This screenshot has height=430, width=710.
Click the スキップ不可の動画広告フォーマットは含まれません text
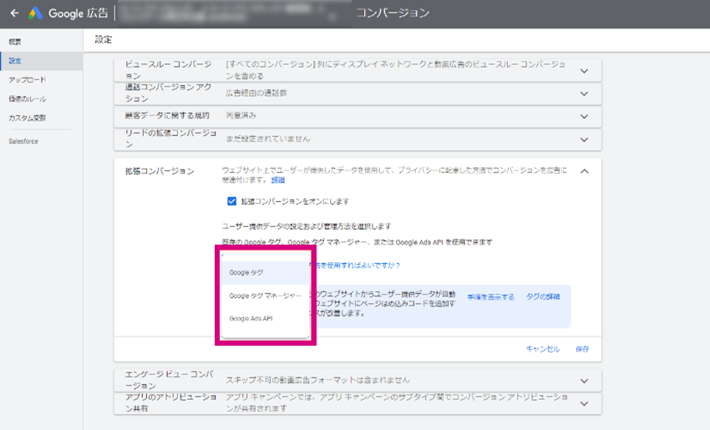point(317,380)
